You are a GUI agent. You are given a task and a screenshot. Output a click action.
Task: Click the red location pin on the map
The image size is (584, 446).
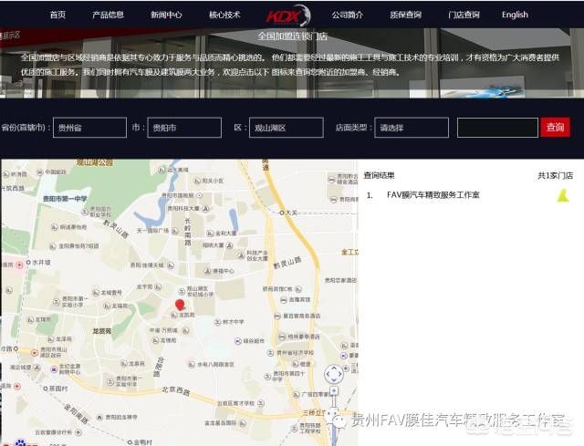tap(180, 305)
